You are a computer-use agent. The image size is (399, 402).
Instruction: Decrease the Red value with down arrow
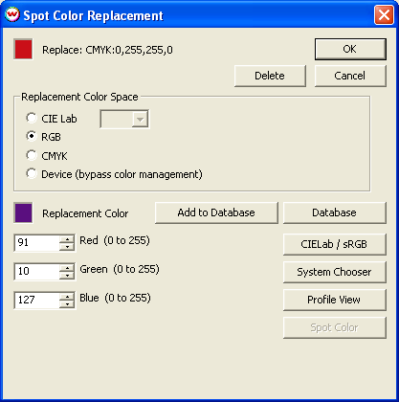(x=67, y=247)
